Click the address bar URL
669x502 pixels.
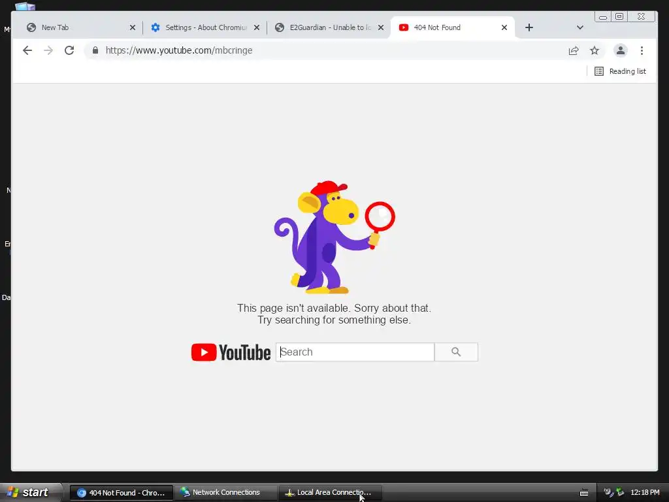(x=179, y=50)
